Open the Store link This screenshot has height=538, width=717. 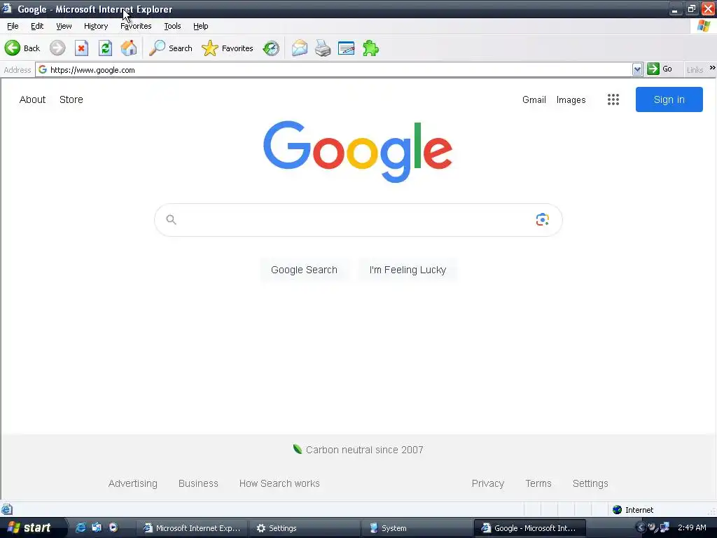pos(71,99)
